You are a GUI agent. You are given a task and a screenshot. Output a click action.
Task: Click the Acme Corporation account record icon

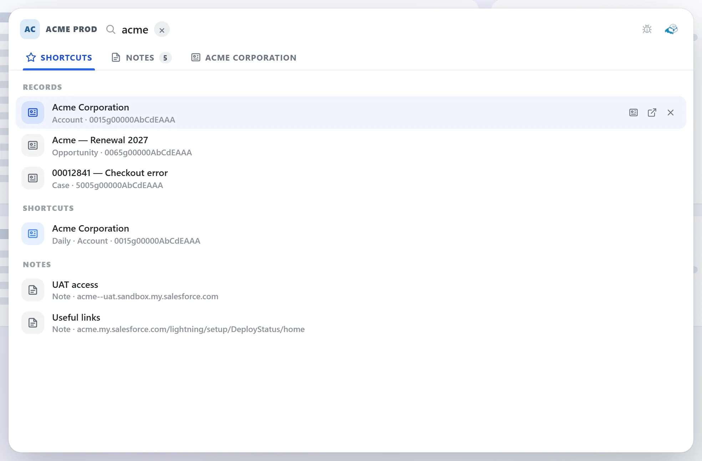(33, 113)
